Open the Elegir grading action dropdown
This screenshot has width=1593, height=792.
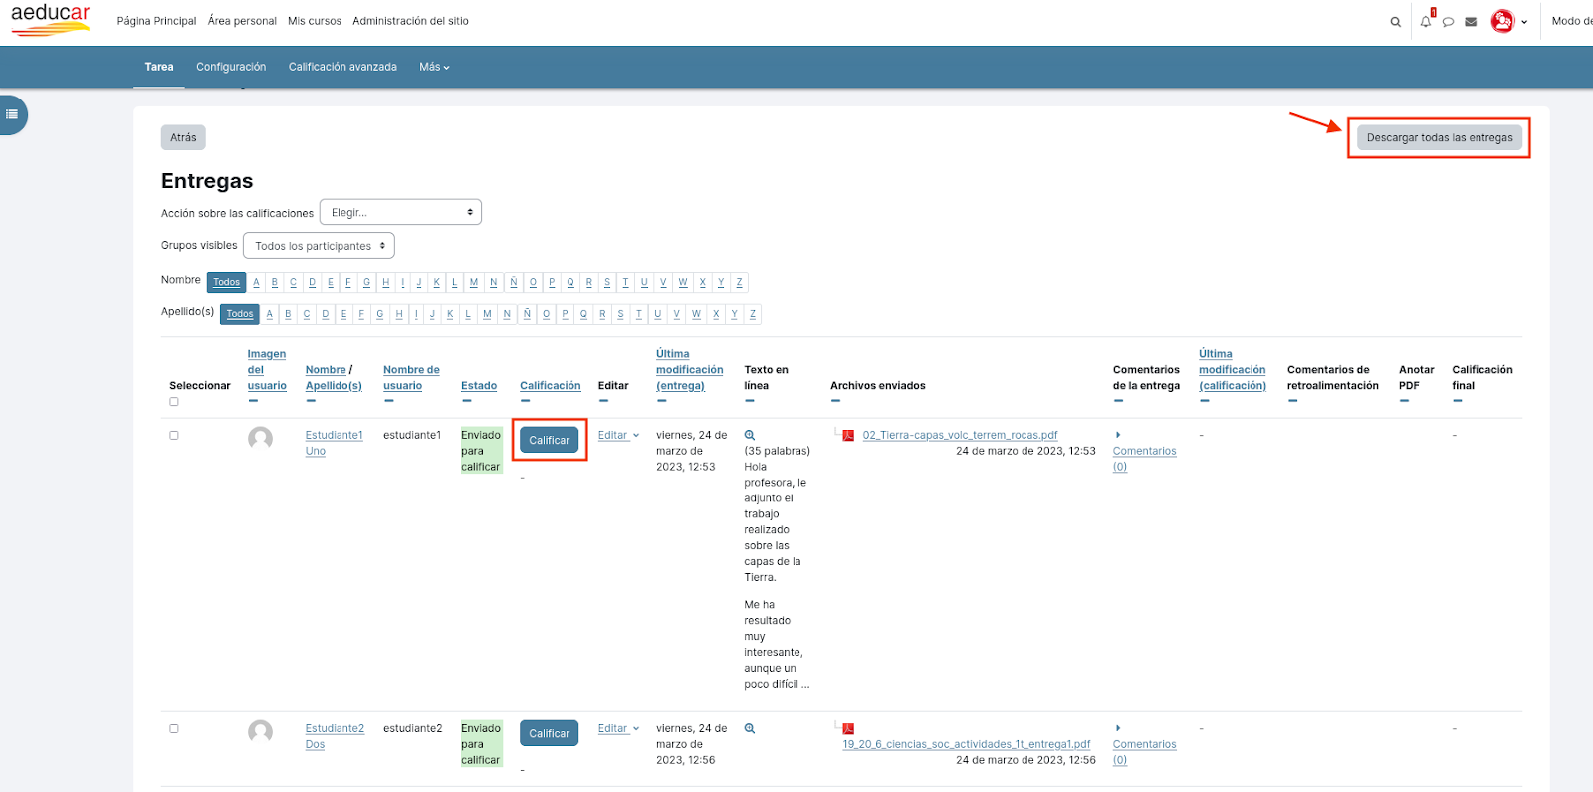pos(400,212)
